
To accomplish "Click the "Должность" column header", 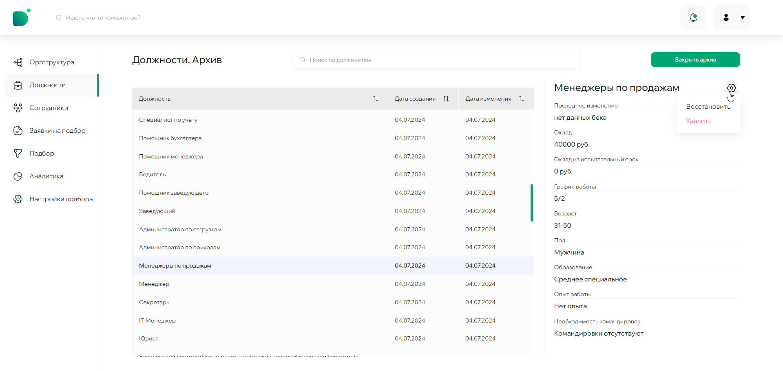I will 155,99.
